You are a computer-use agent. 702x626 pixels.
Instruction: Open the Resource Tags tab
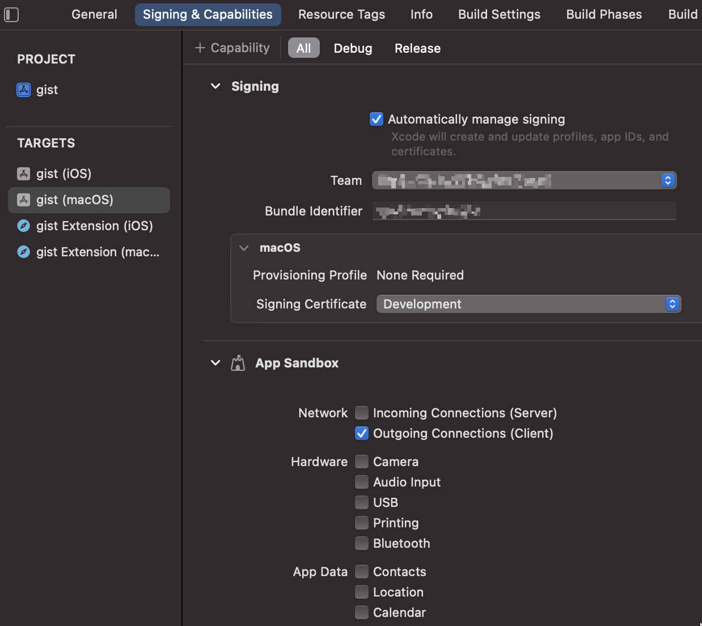(x=341, y=15)
